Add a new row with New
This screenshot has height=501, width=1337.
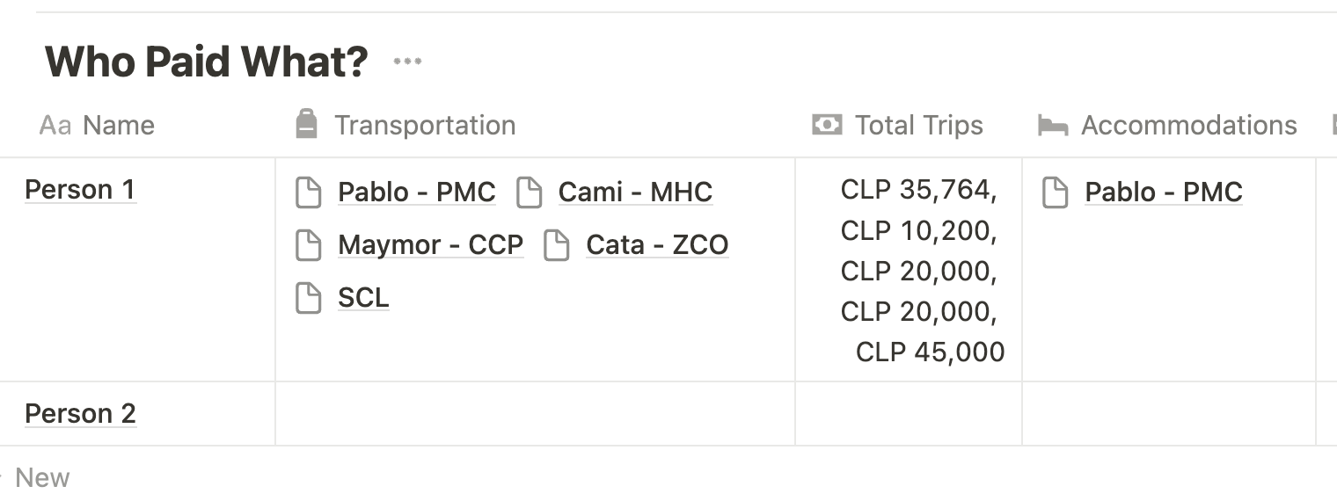pyautogui.click(x=41, y=478)
